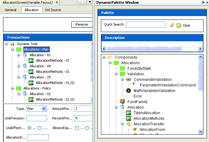Click the red asterisk beside ParameterInValidationCommand
The width and height of the screenshot is (209, 142).
coord(134,84)
